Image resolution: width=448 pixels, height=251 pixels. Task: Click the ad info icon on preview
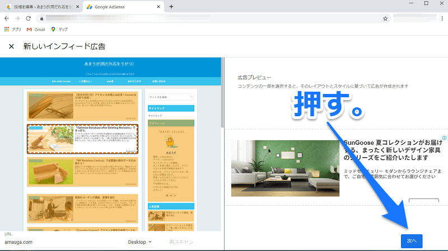pyautogui.click(x=444, y=138)
